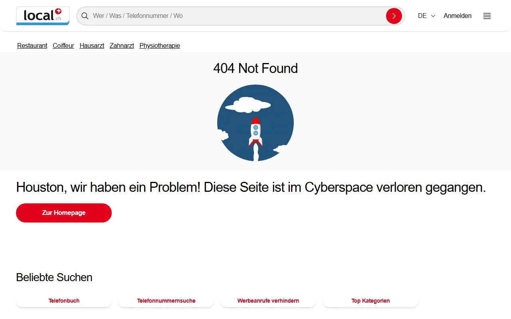
Task: Submit search with red arrow button
Action: 394,16
